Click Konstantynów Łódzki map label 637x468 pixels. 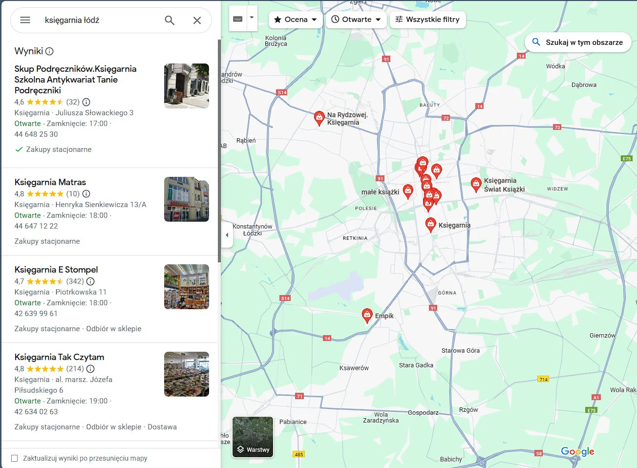[x=253, y=230]
